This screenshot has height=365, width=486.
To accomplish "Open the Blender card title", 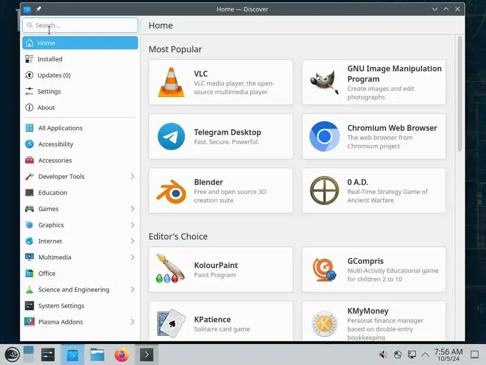I will pyautogui.click(x=209, y=182).
